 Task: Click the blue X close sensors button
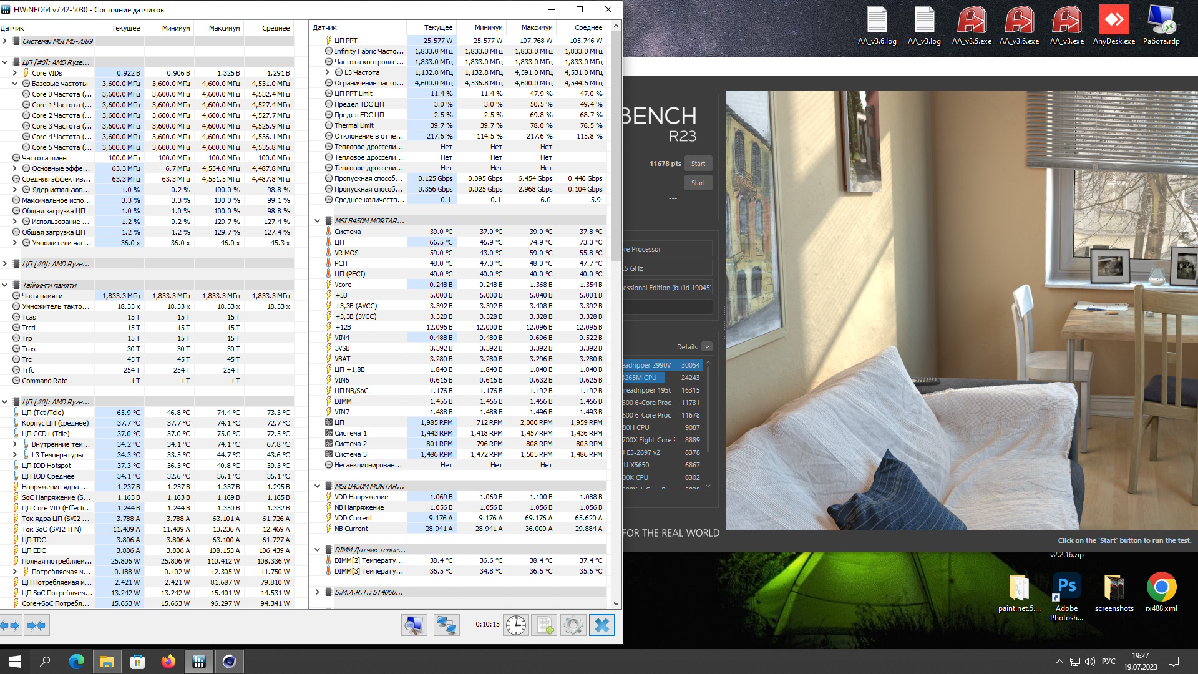click(x=602, y=625)
